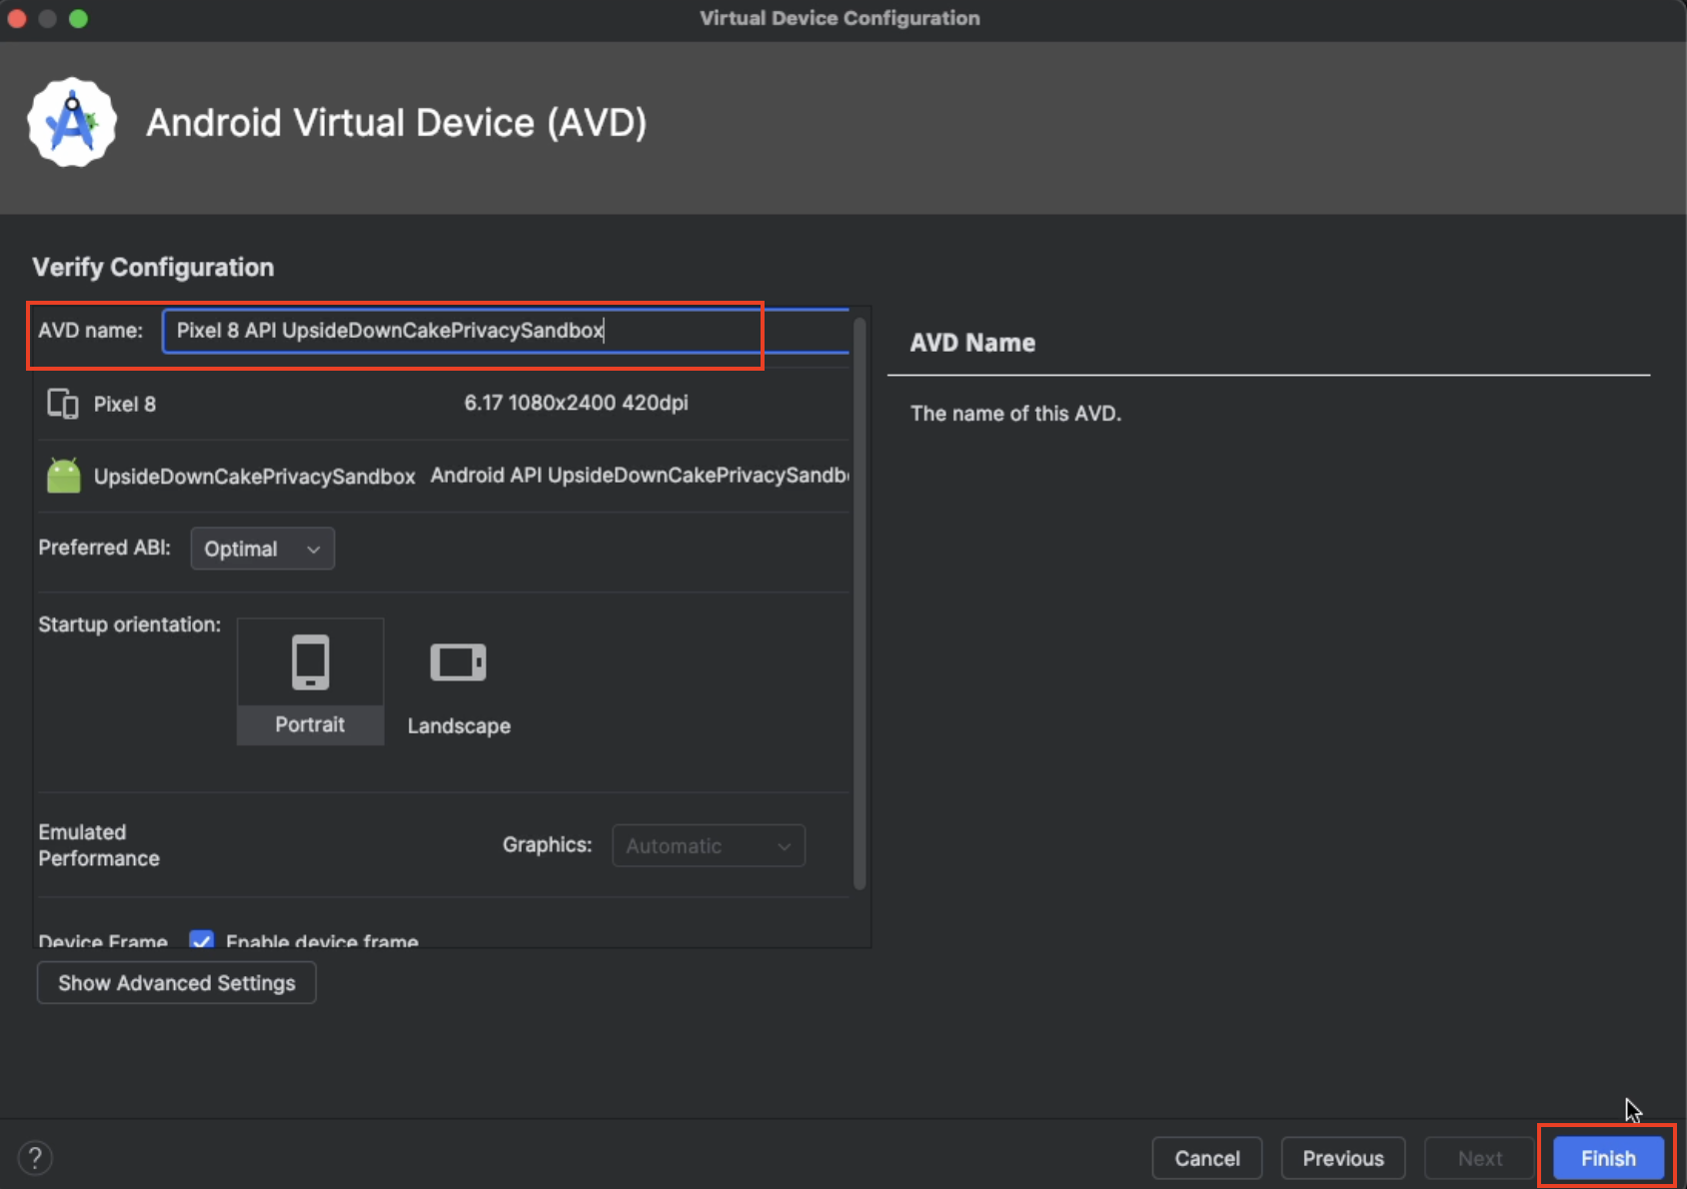Screen dimensions: 1687x1189
Task: Toggle the Enable device frame checkbox
Action: click(202, 940)
